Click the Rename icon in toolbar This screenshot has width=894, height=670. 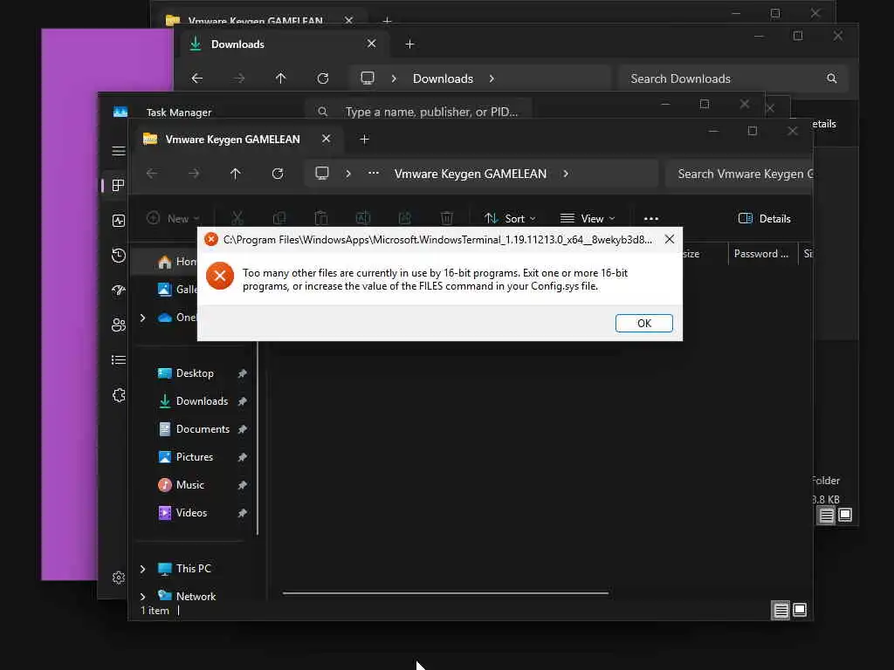click(x=363, y=218)
